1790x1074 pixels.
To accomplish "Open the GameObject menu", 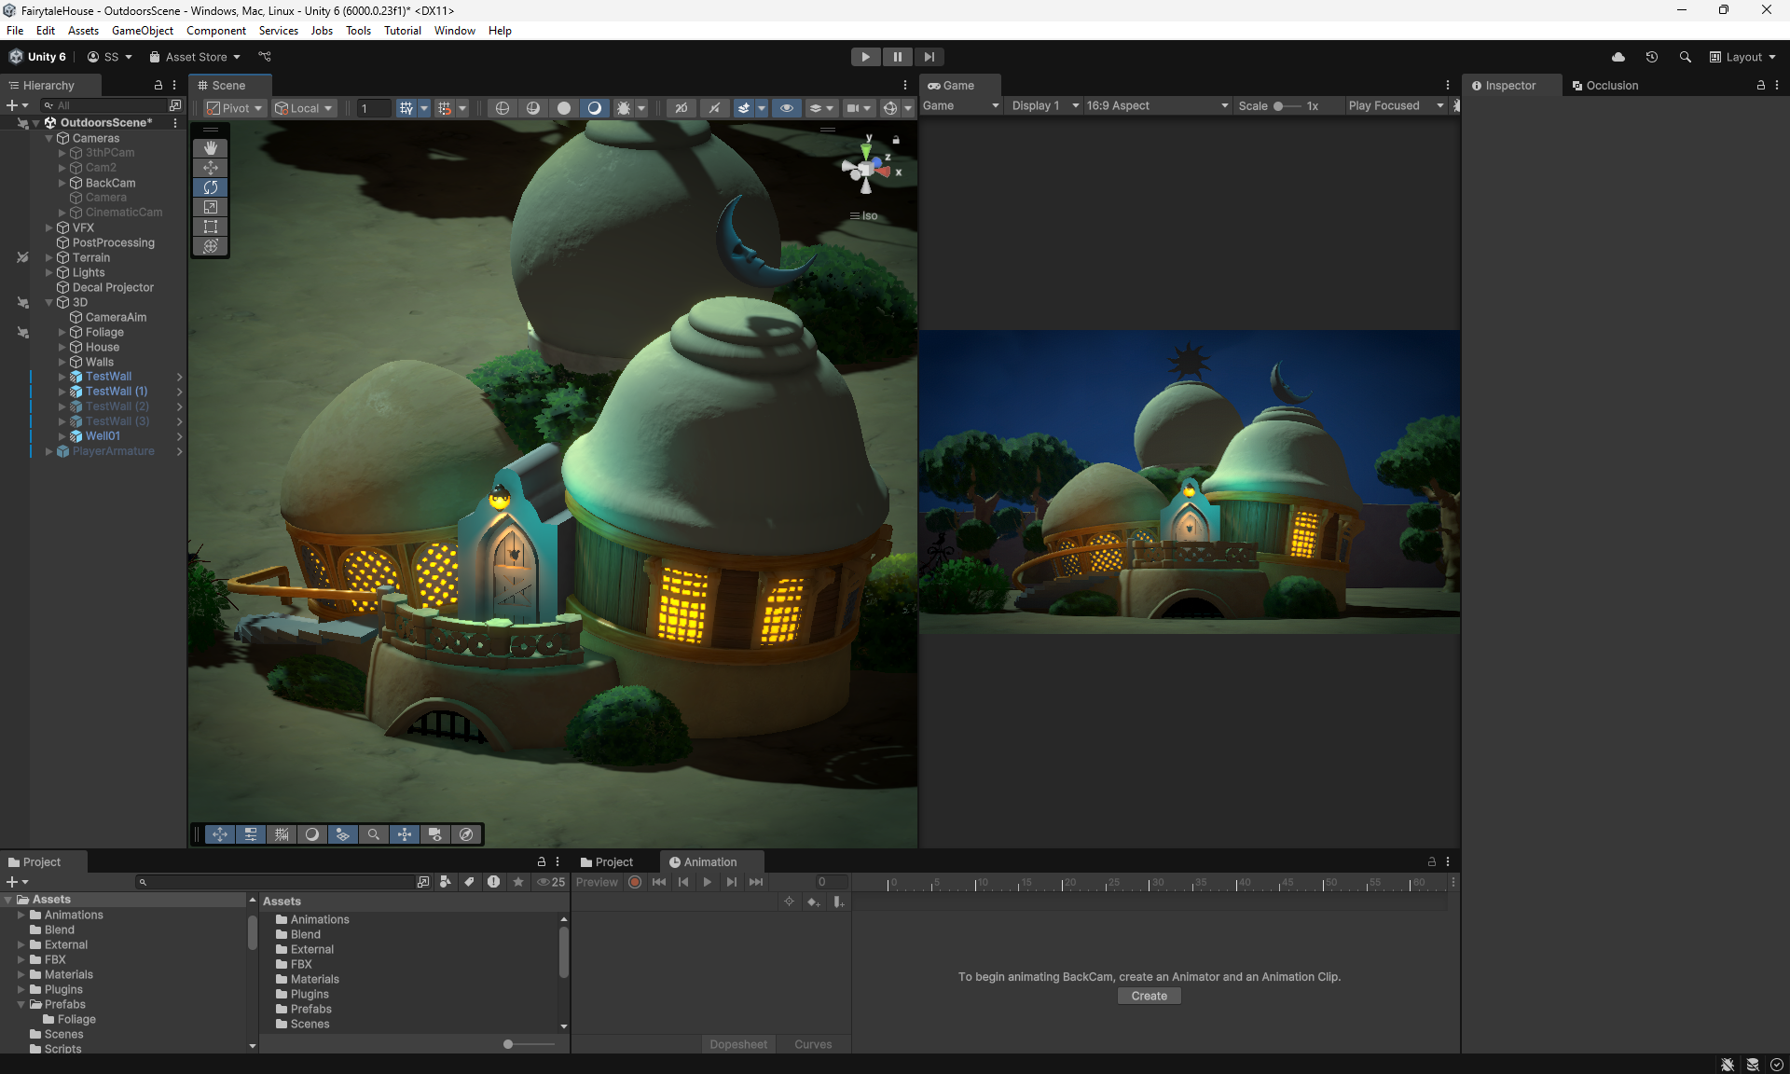I will [142, 31].
